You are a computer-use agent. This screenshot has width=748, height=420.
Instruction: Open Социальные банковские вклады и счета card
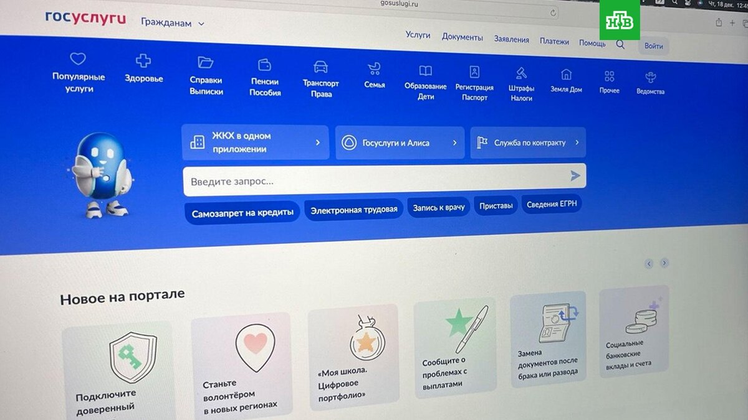634,332
